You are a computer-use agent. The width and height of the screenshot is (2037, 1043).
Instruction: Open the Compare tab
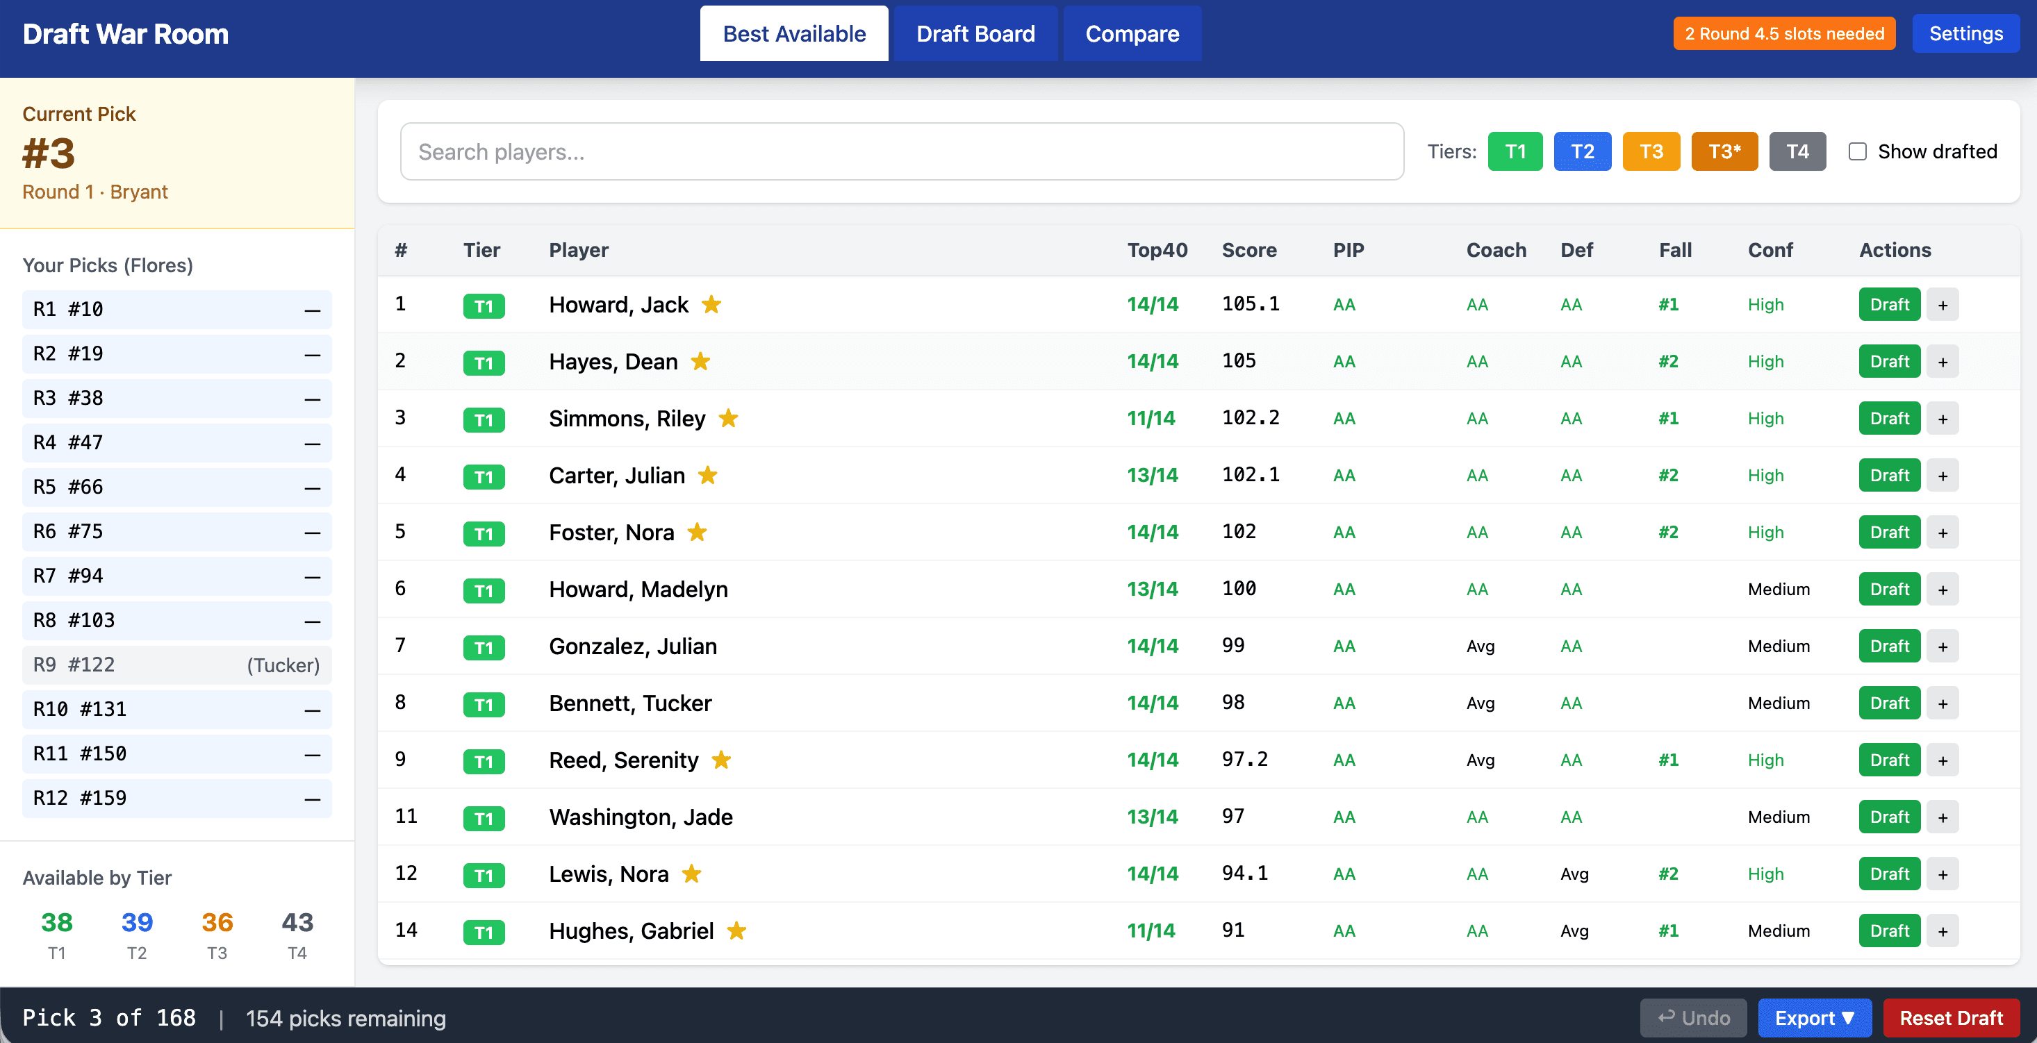pyautogui.click(x=1132, y=33)
